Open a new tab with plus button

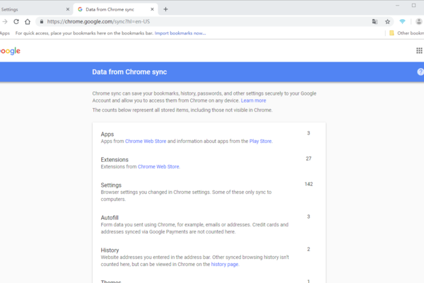coord(166,9)
